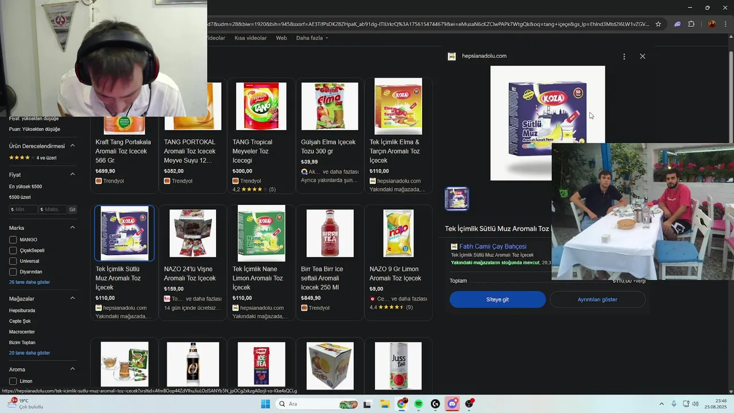Open Discord from the taskbar

[452, 404]
